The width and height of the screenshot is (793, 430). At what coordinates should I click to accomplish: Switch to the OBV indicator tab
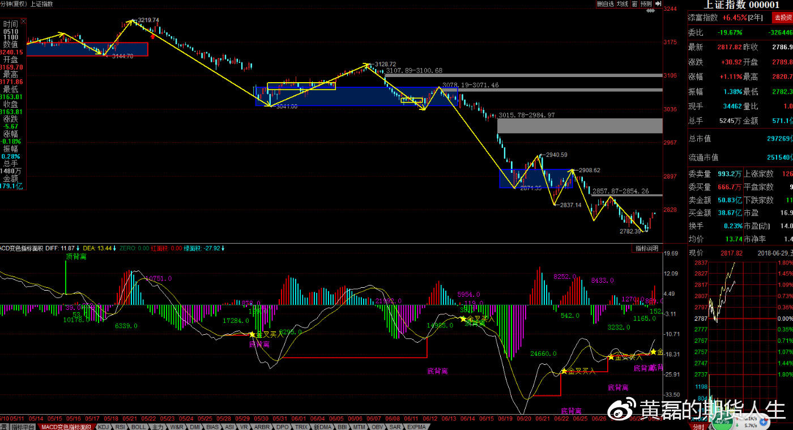click(x=376, y=427)
